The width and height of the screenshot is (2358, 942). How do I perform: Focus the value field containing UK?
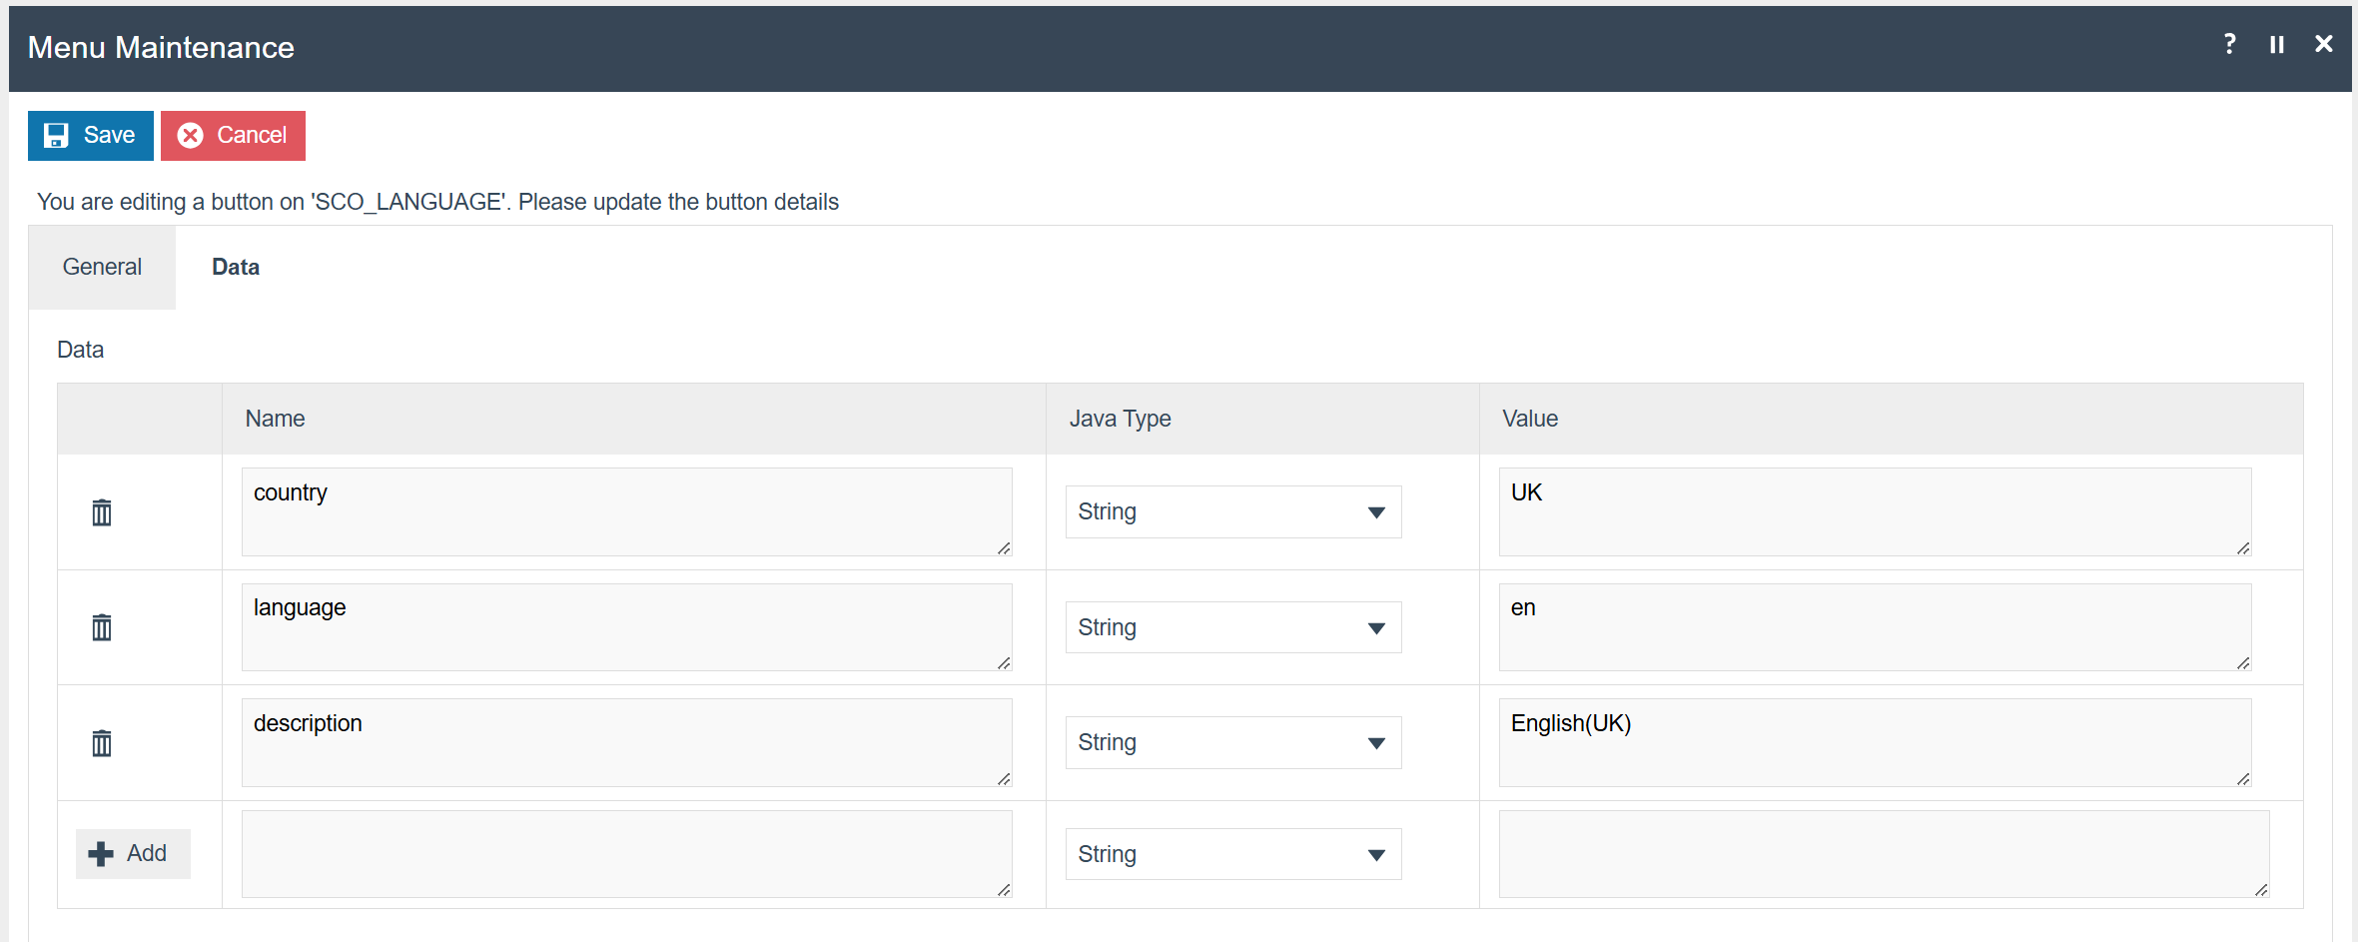[1874, 511]
